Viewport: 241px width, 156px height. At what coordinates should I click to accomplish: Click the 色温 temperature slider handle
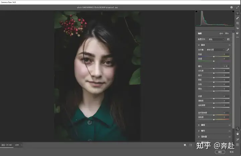point(214,57)
